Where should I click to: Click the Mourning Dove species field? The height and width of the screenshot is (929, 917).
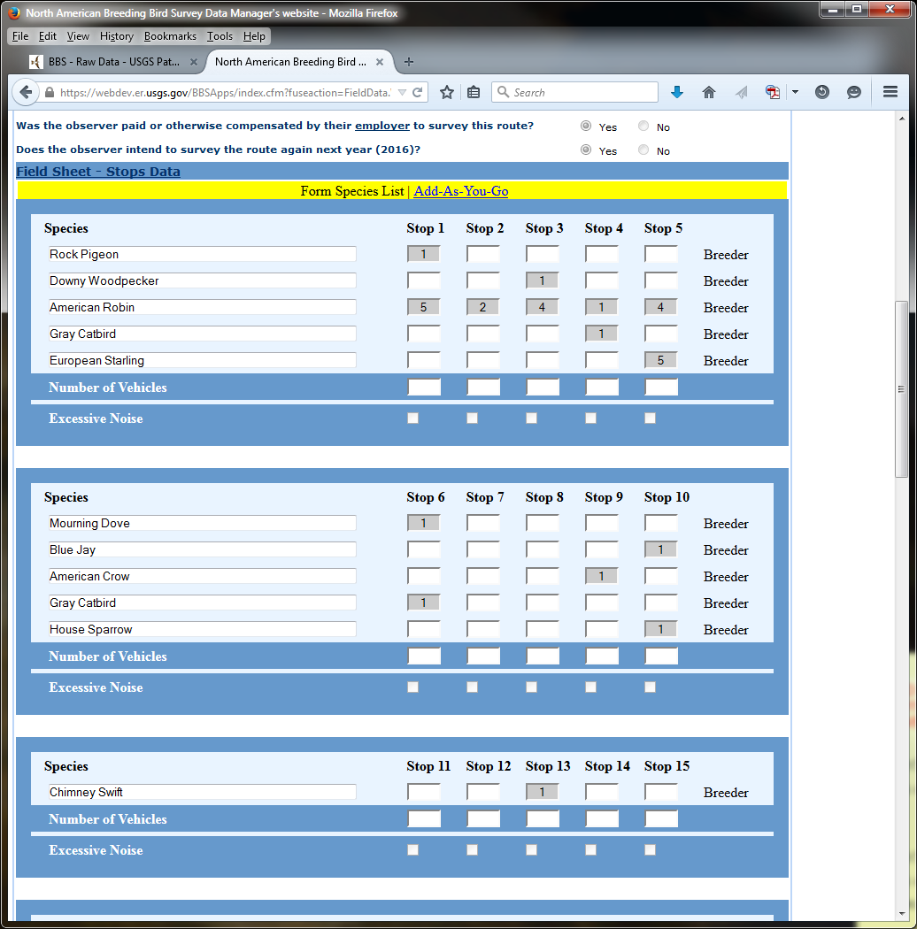click(202, 523)
